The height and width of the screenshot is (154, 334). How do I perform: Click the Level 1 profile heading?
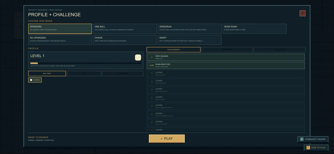click(37, 56)
